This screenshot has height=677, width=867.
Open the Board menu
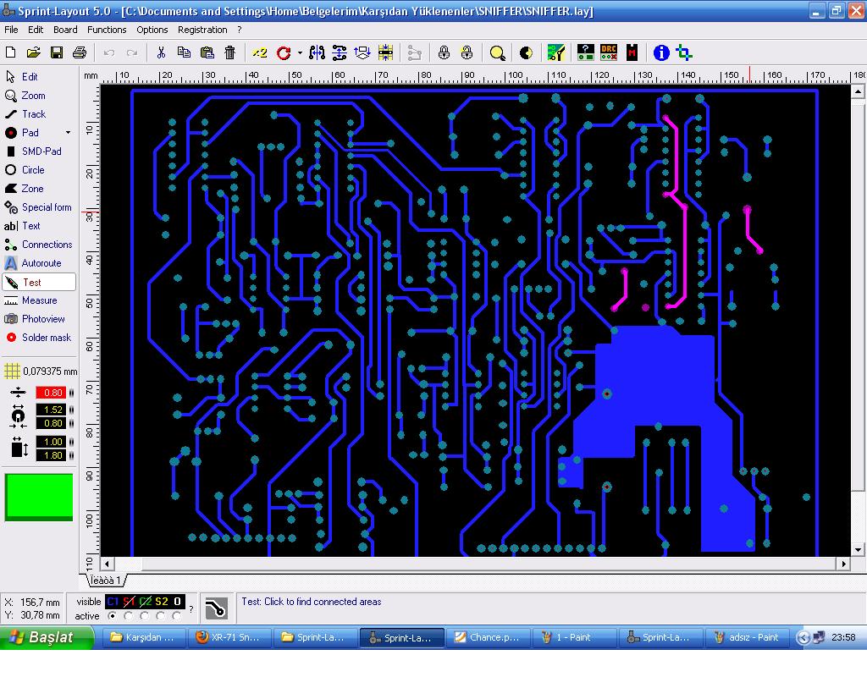click(x=65, y=30)
